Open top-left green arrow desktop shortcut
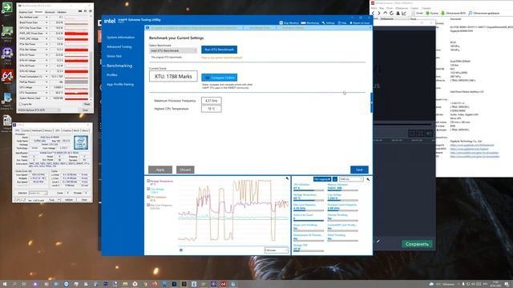 7,9
